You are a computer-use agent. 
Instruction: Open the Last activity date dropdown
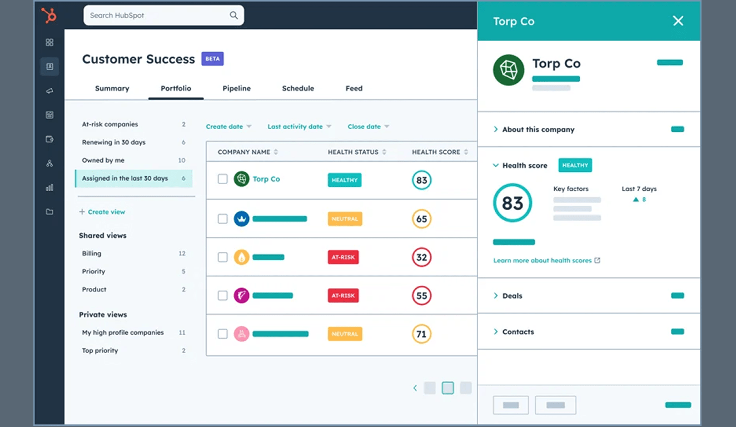299,126
